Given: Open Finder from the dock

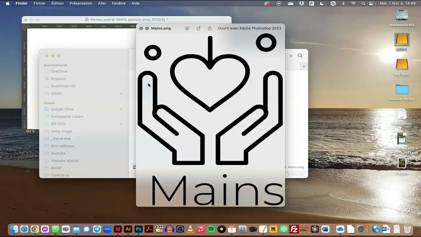Looking at the screenshot, I should [14, 229].
